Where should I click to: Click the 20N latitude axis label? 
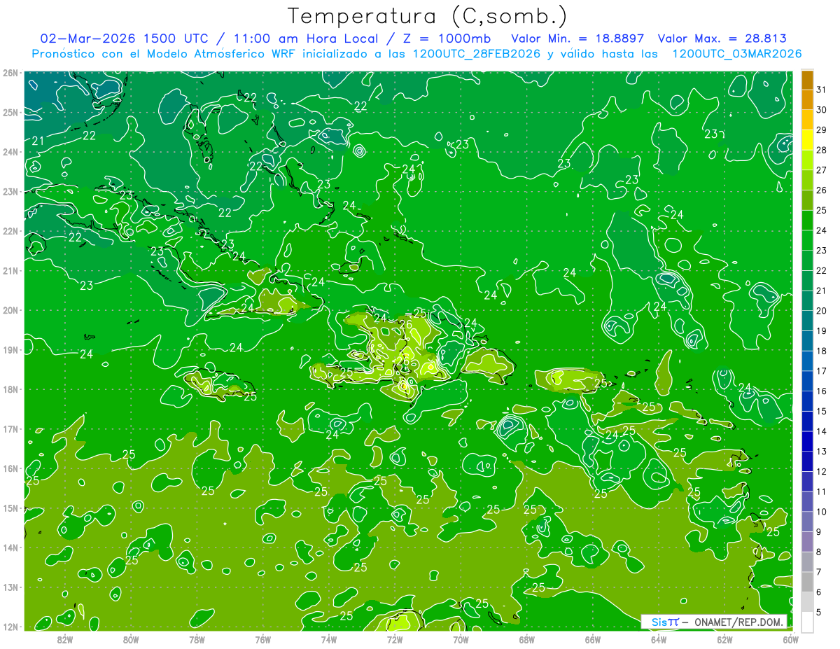(10, 310)
